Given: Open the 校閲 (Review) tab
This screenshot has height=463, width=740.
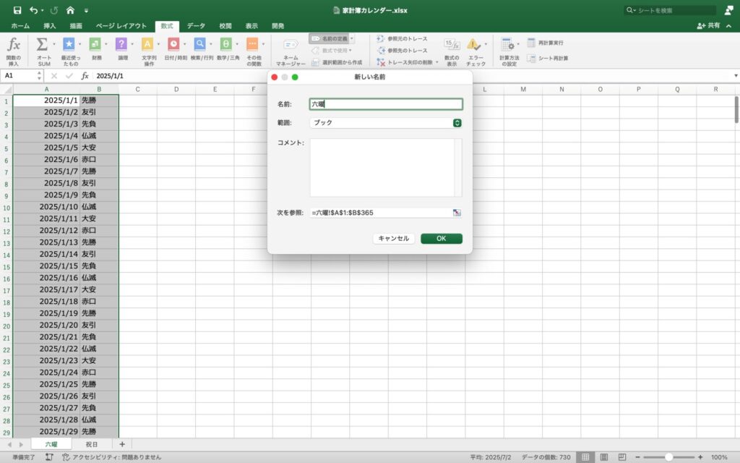Looking at the screenshot, I should [225, 26].
